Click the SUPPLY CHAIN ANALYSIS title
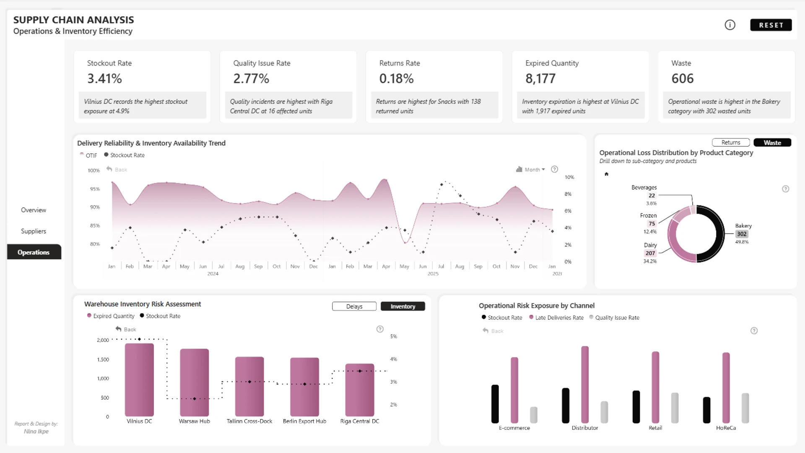 pos(74,20)
